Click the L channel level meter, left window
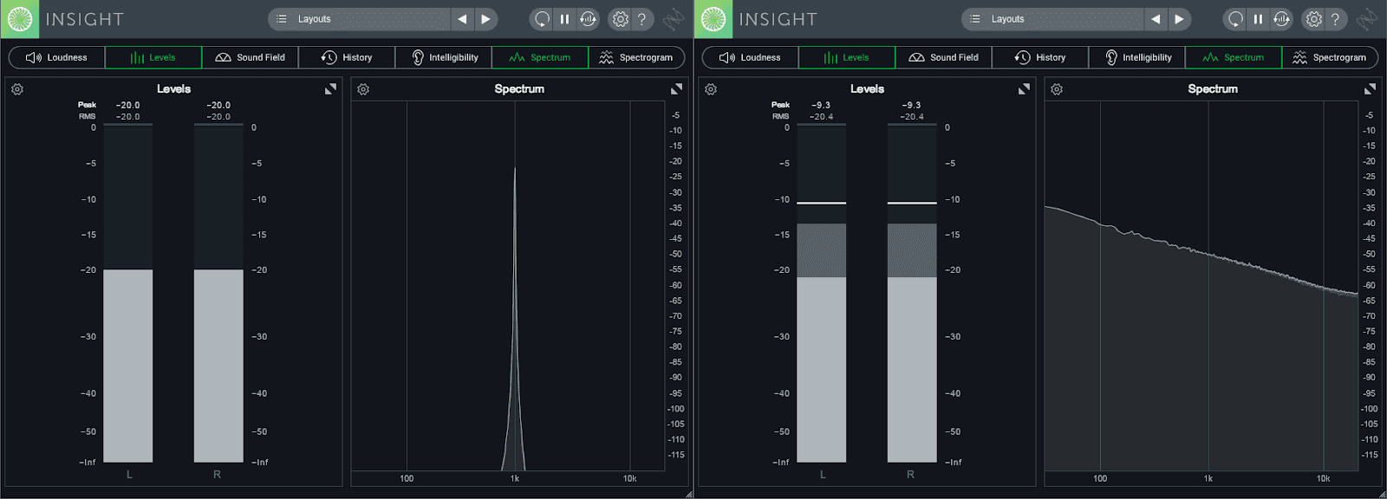 pyautogui.click(x=128, y=293)
